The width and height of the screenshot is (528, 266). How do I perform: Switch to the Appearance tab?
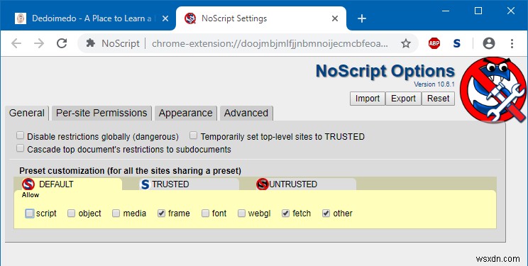(x=185, y=113)
